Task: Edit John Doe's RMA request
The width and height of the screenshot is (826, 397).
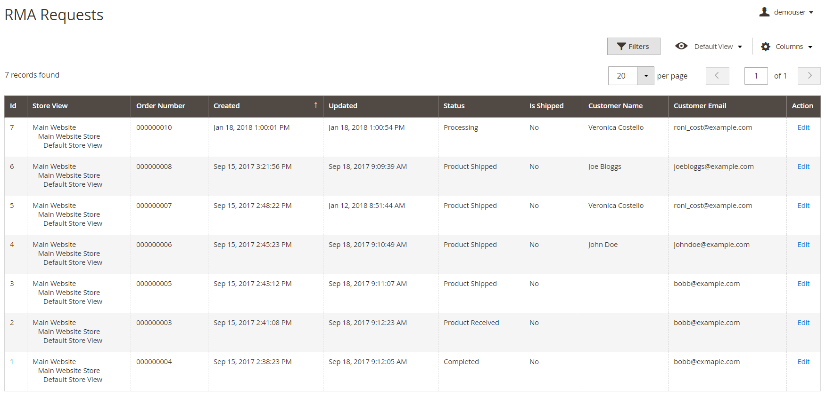Action: 803,245
